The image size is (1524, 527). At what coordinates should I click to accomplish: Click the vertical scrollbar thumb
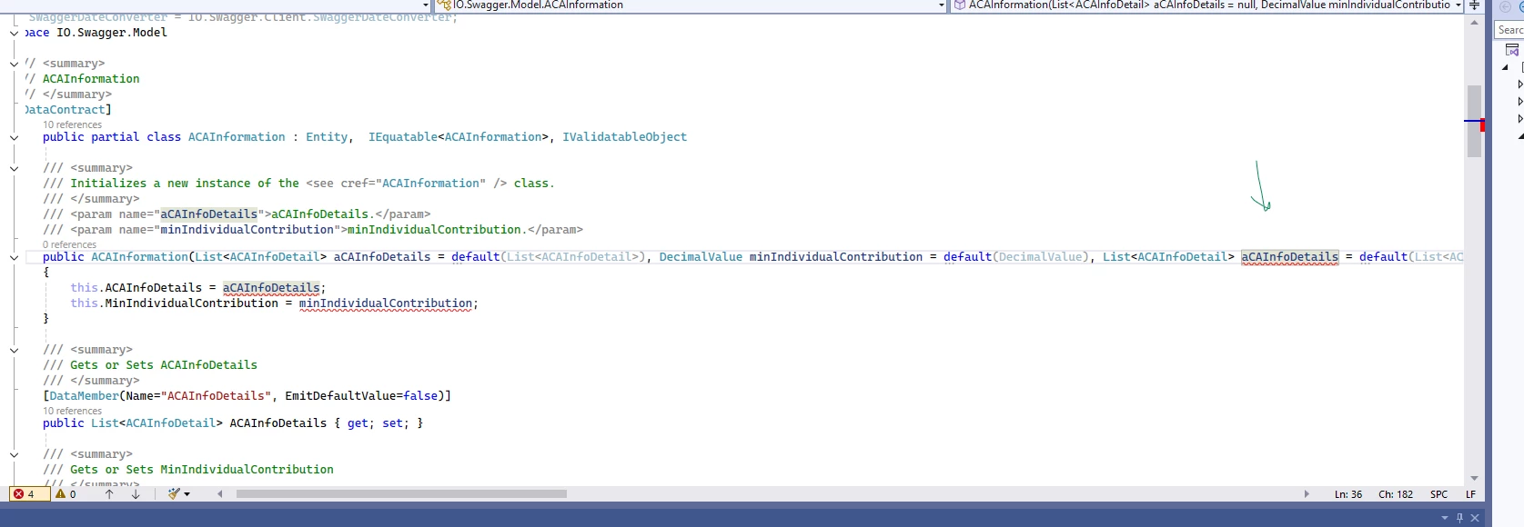coord(1474,121)
